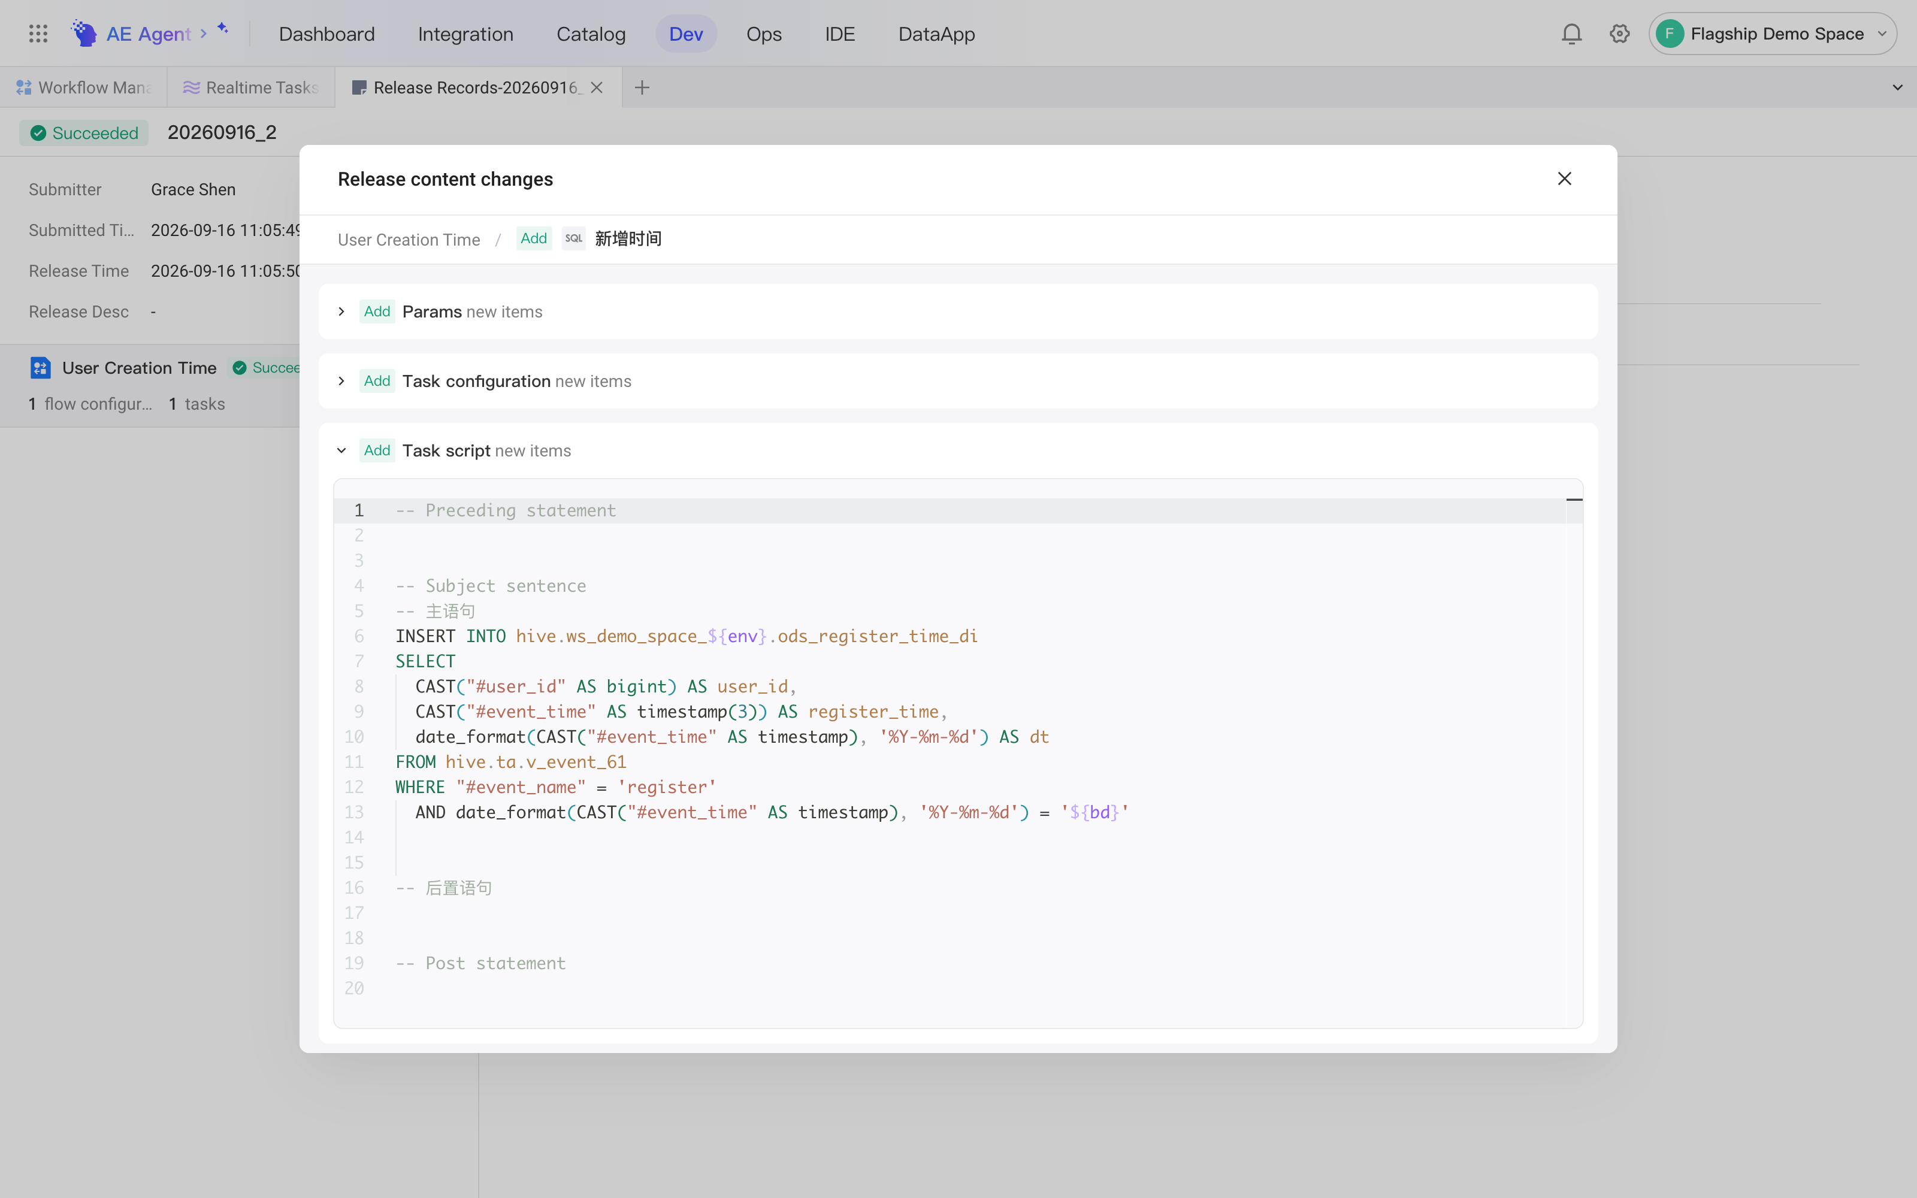The height and width of the screenshot is (1198, 1917).
Task: Expand the Task configuration new items section
Action: coord(341,381)
